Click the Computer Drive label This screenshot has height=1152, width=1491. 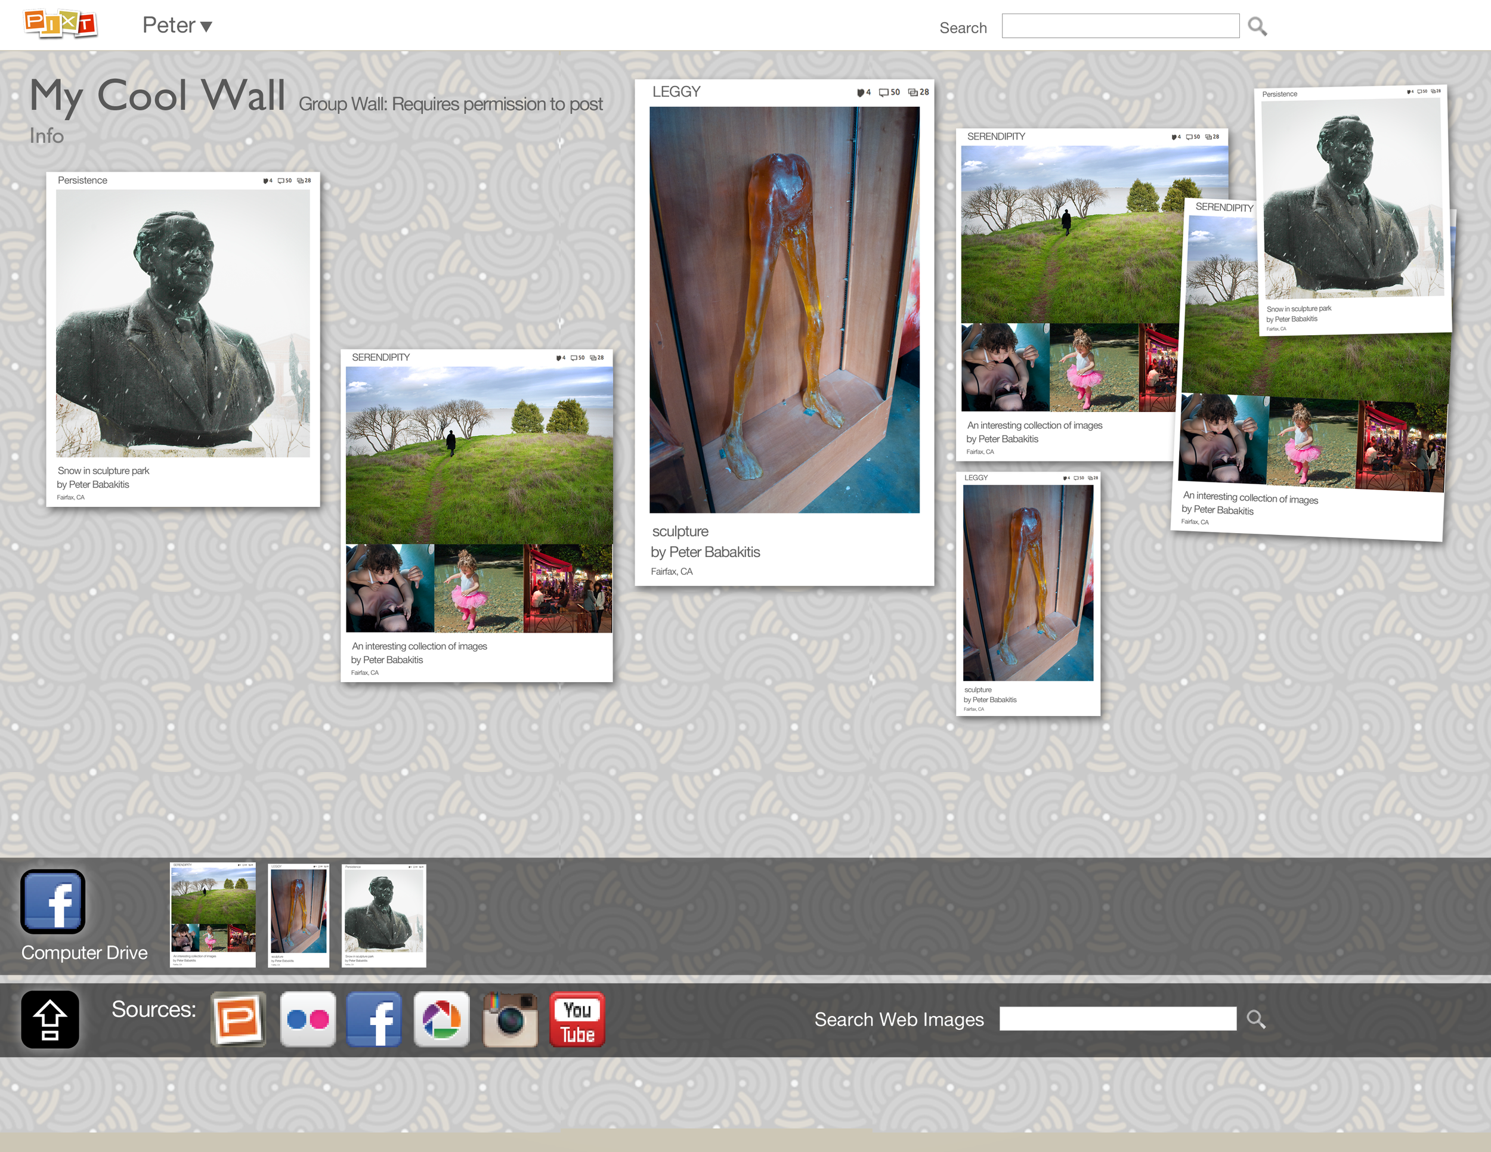[x=84, y=953]
